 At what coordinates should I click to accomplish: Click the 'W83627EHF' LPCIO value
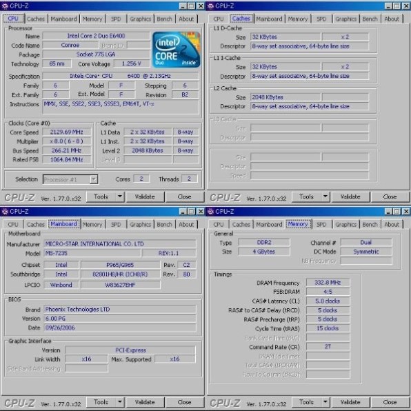tap(120, 285)
